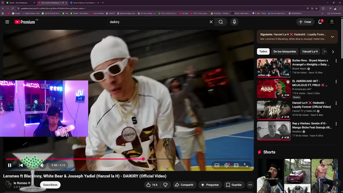The image size is (343, 193).
Task: Open the MOJOJOJO video thumbnail
Action: tap(274, 88)
